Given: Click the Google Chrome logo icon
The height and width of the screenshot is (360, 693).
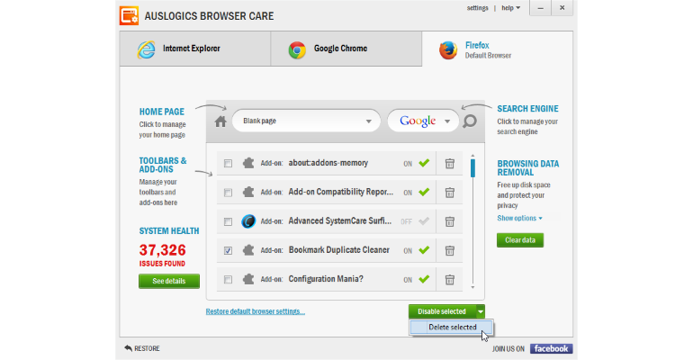Looking at the screenshot, I should 297,49.
